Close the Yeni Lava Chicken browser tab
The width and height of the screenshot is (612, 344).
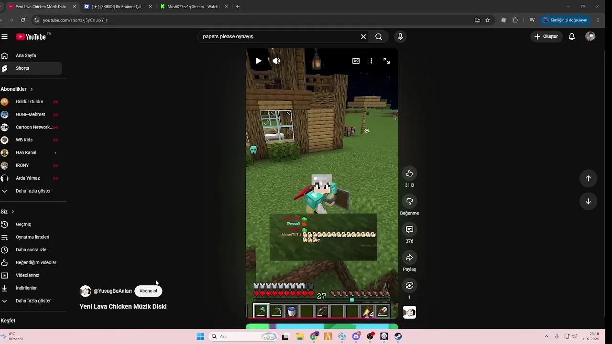75,7
